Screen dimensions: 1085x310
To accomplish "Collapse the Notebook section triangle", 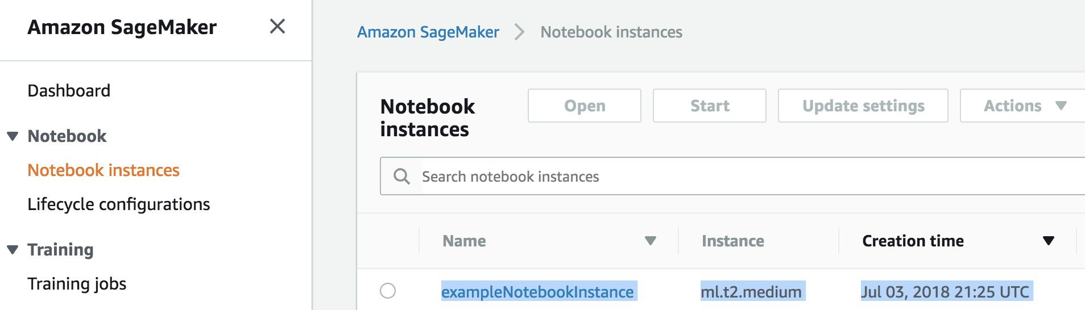I will click(13, 136).
